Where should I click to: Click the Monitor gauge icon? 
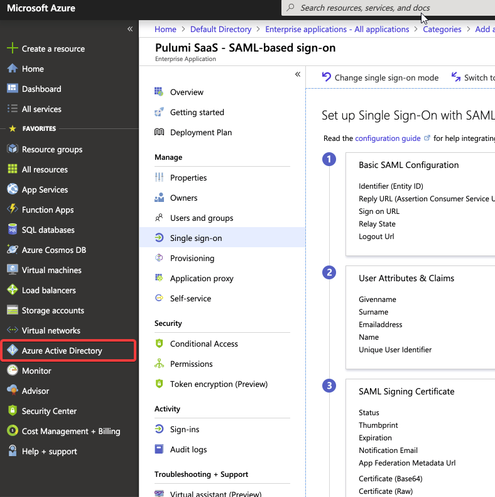coord(13,370)
